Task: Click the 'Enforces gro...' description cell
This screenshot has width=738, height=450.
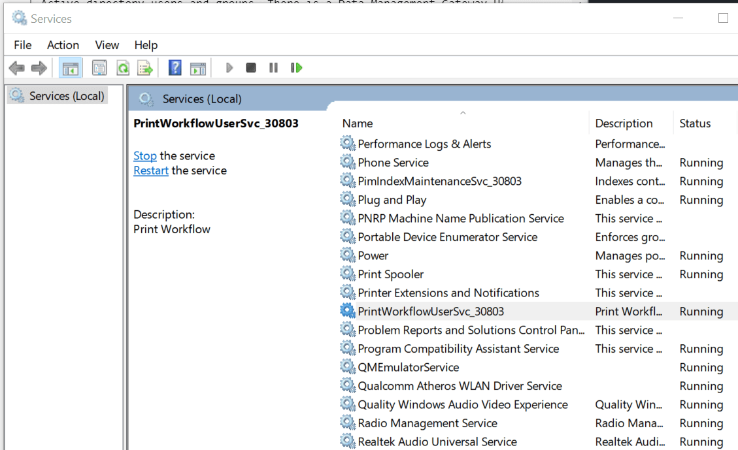Action: [629, 237]
